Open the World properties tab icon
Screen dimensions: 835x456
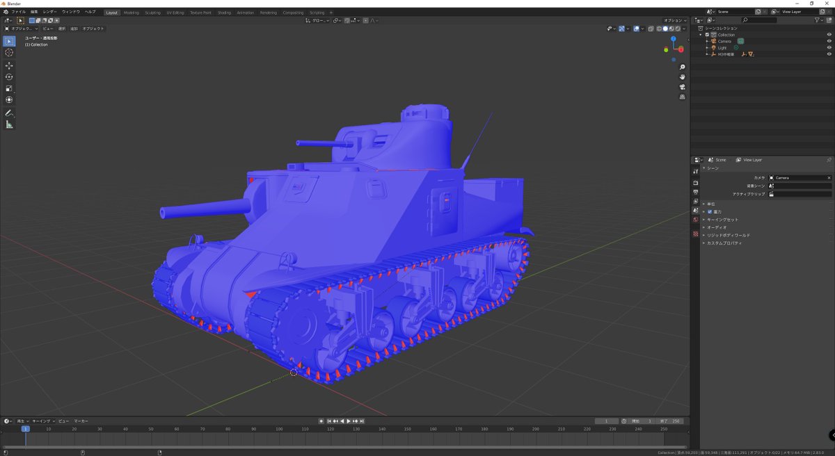coord(695,220)
